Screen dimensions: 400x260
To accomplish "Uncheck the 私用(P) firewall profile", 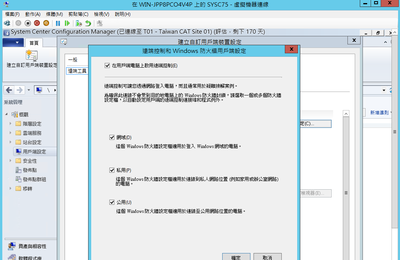I will coord(112,170).
